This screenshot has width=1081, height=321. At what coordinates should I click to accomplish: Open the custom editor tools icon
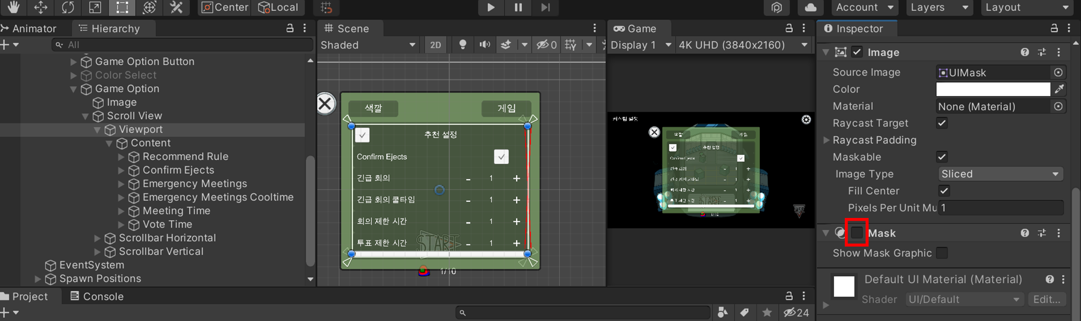click(177, 7)
